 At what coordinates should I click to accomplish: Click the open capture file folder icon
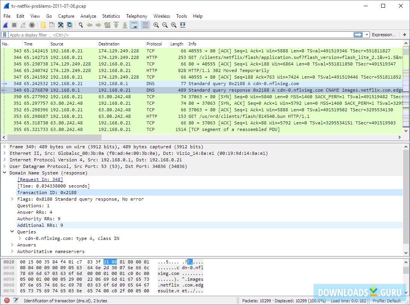point(43,25)
